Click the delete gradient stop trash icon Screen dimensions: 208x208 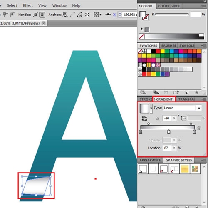(x=199, y=128)
